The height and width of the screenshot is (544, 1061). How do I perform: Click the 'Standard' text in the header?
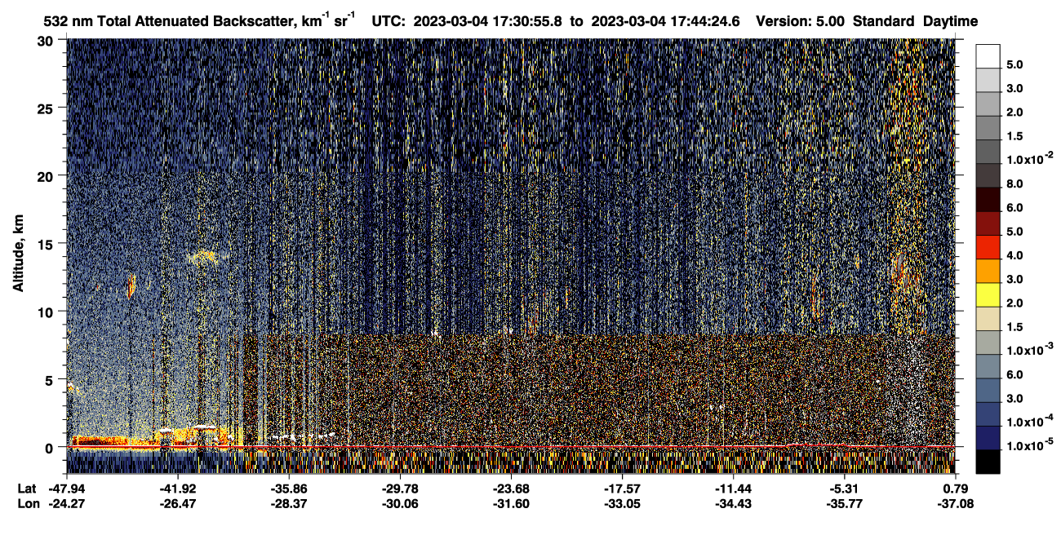(883, 21)
